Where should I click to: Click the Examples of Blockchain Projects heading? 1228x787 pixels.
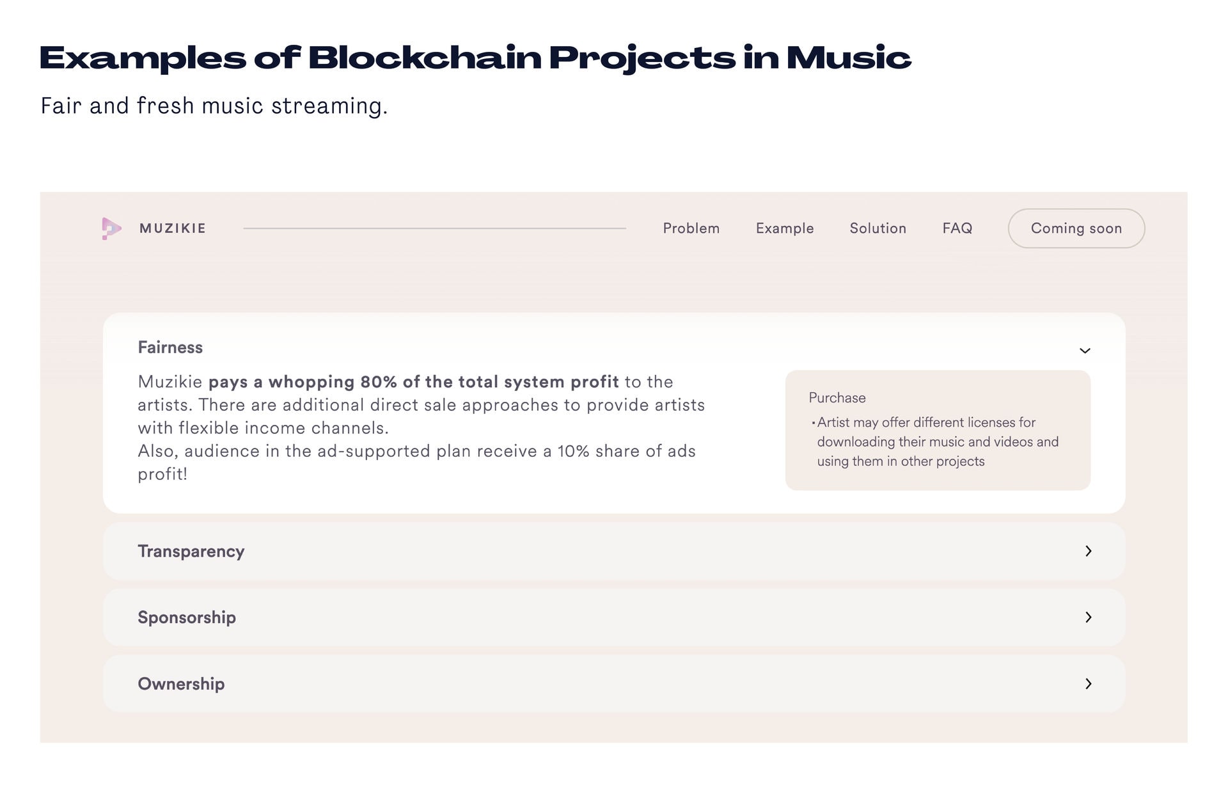pyautogui.click(x=475, y=58)
